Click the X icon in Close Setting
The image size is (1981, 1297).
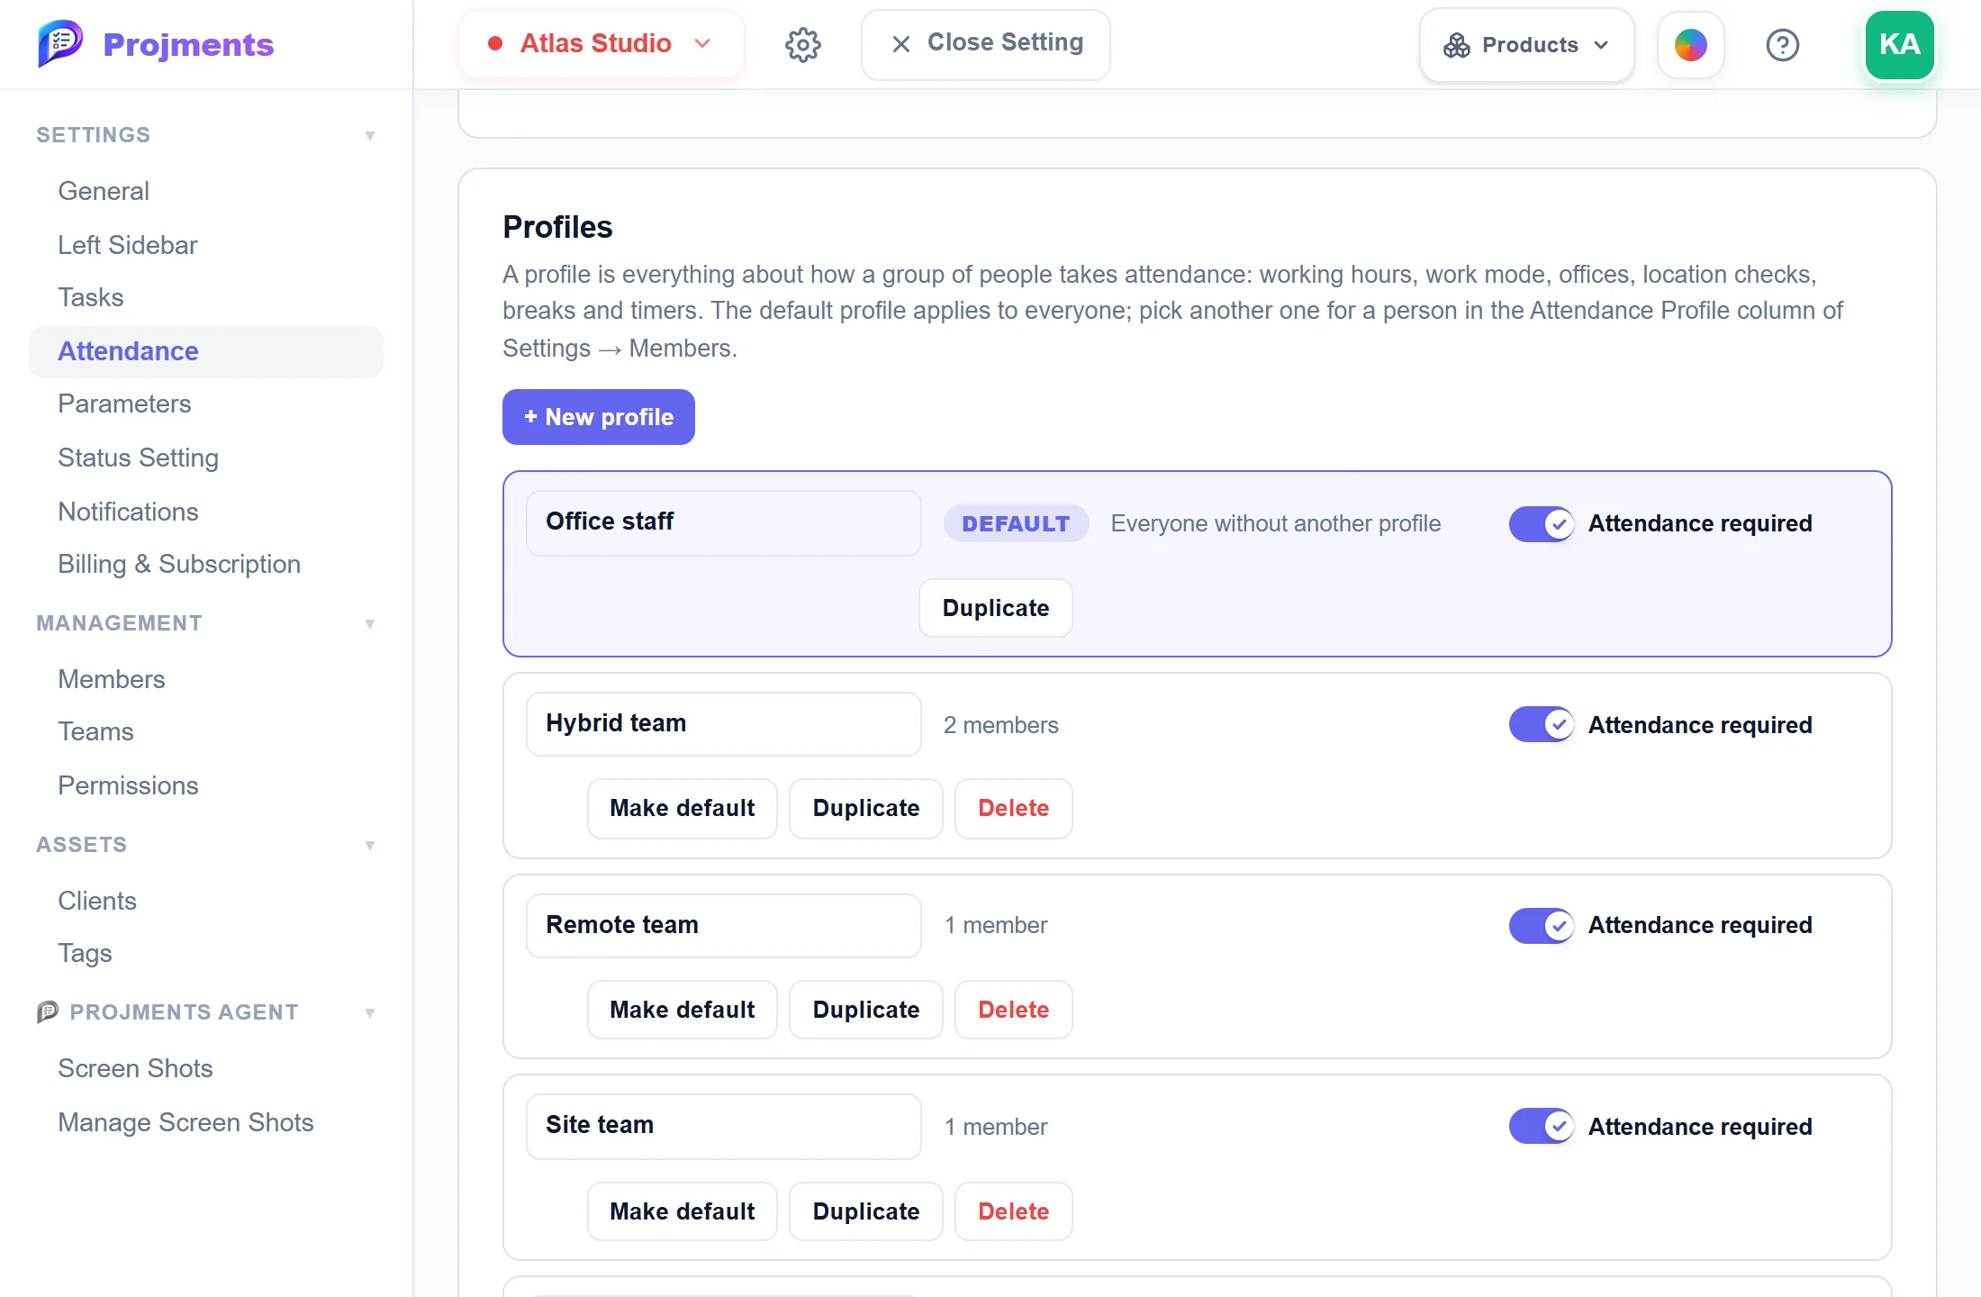coord(900,43)
